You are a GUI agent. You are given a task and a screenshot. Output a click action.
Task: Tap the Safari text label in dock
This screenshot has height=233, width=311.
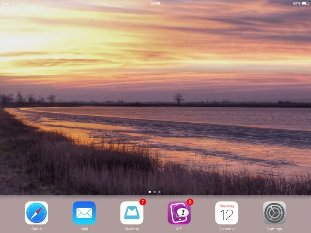click(x=37, y=229)
